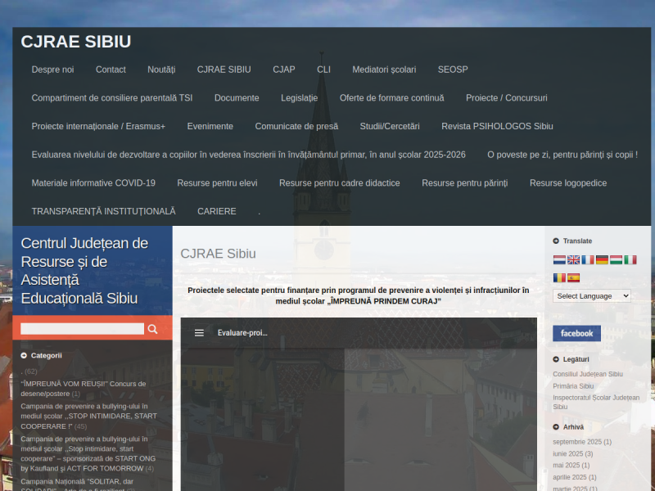Select the German flag translation icon
Screen dimensions: 655x491
(x=602, y=260)
